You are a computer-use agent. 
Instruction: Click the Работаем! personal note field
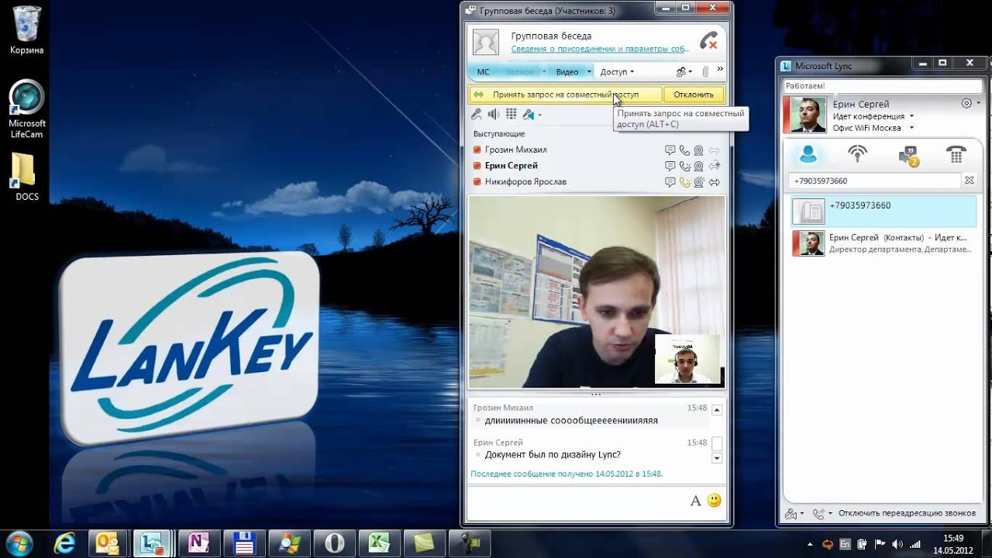coord(883,86)
